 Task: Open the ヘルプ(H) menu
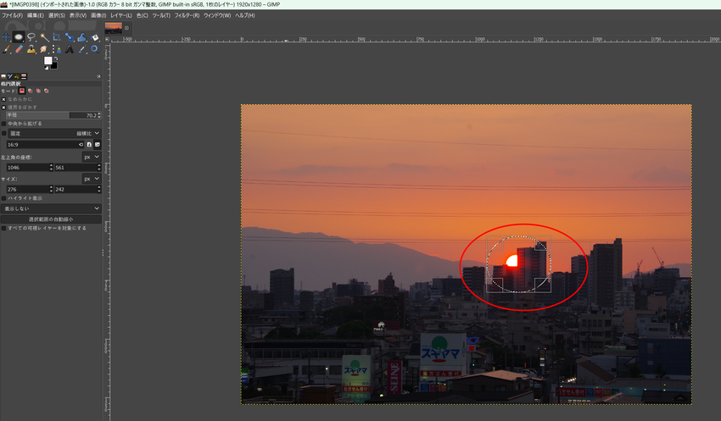click(x=244, y=15)
